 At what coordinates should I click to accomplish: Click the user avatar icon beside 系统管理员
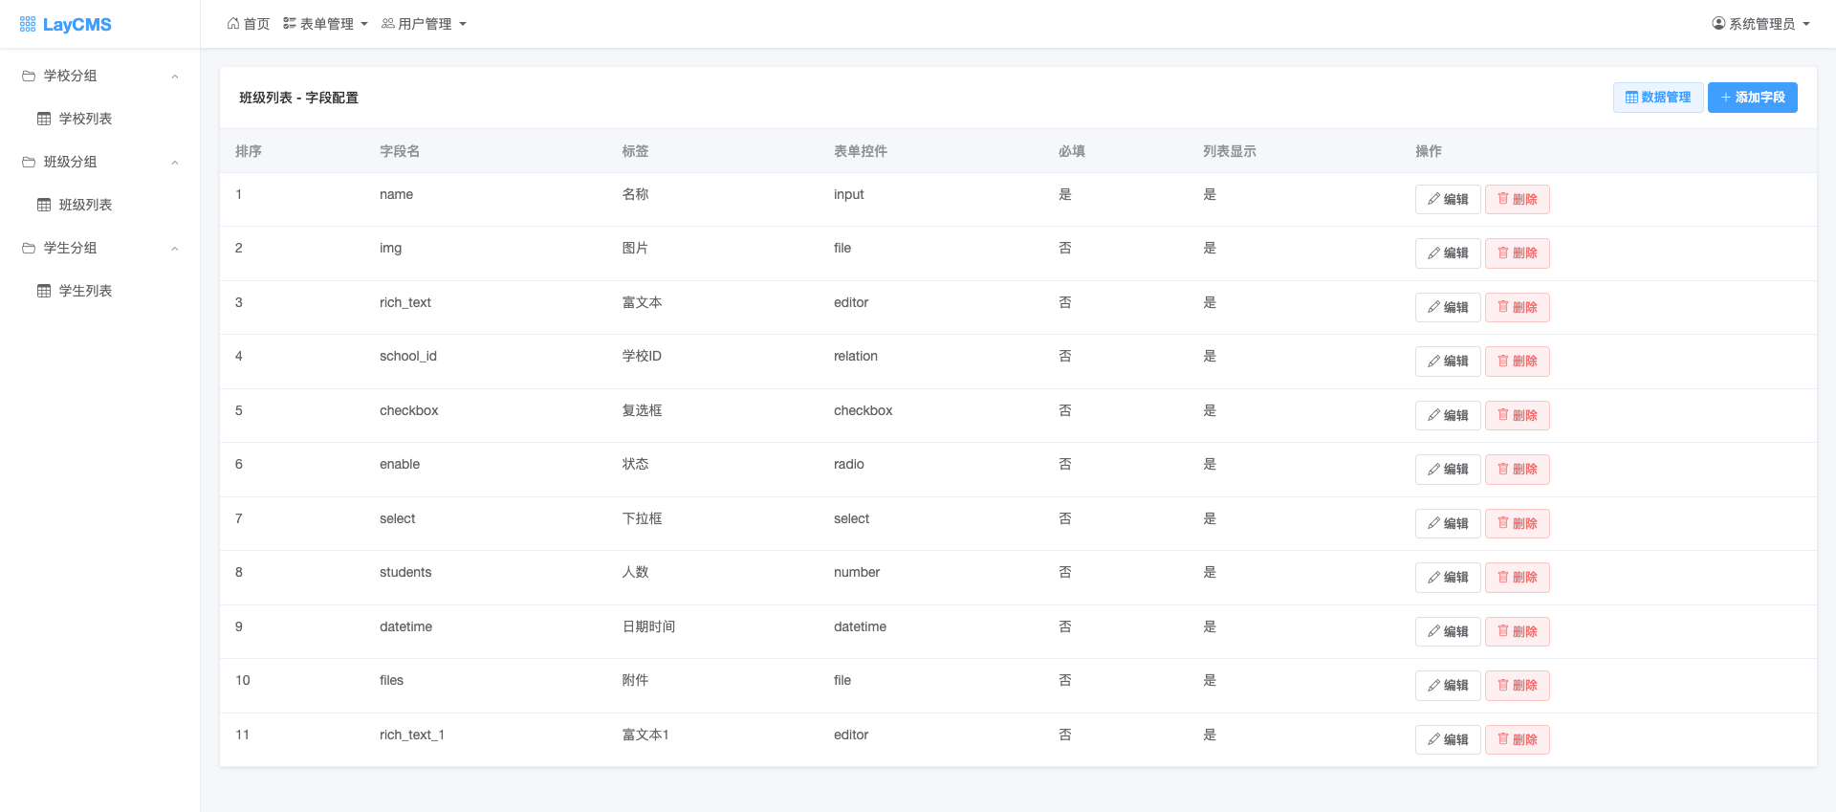(1718, 24)
